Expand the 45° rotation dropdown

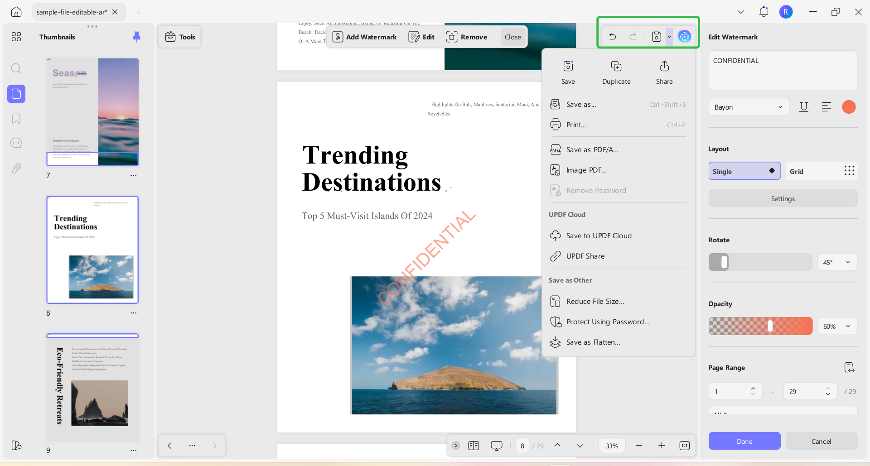click(837, 263)
